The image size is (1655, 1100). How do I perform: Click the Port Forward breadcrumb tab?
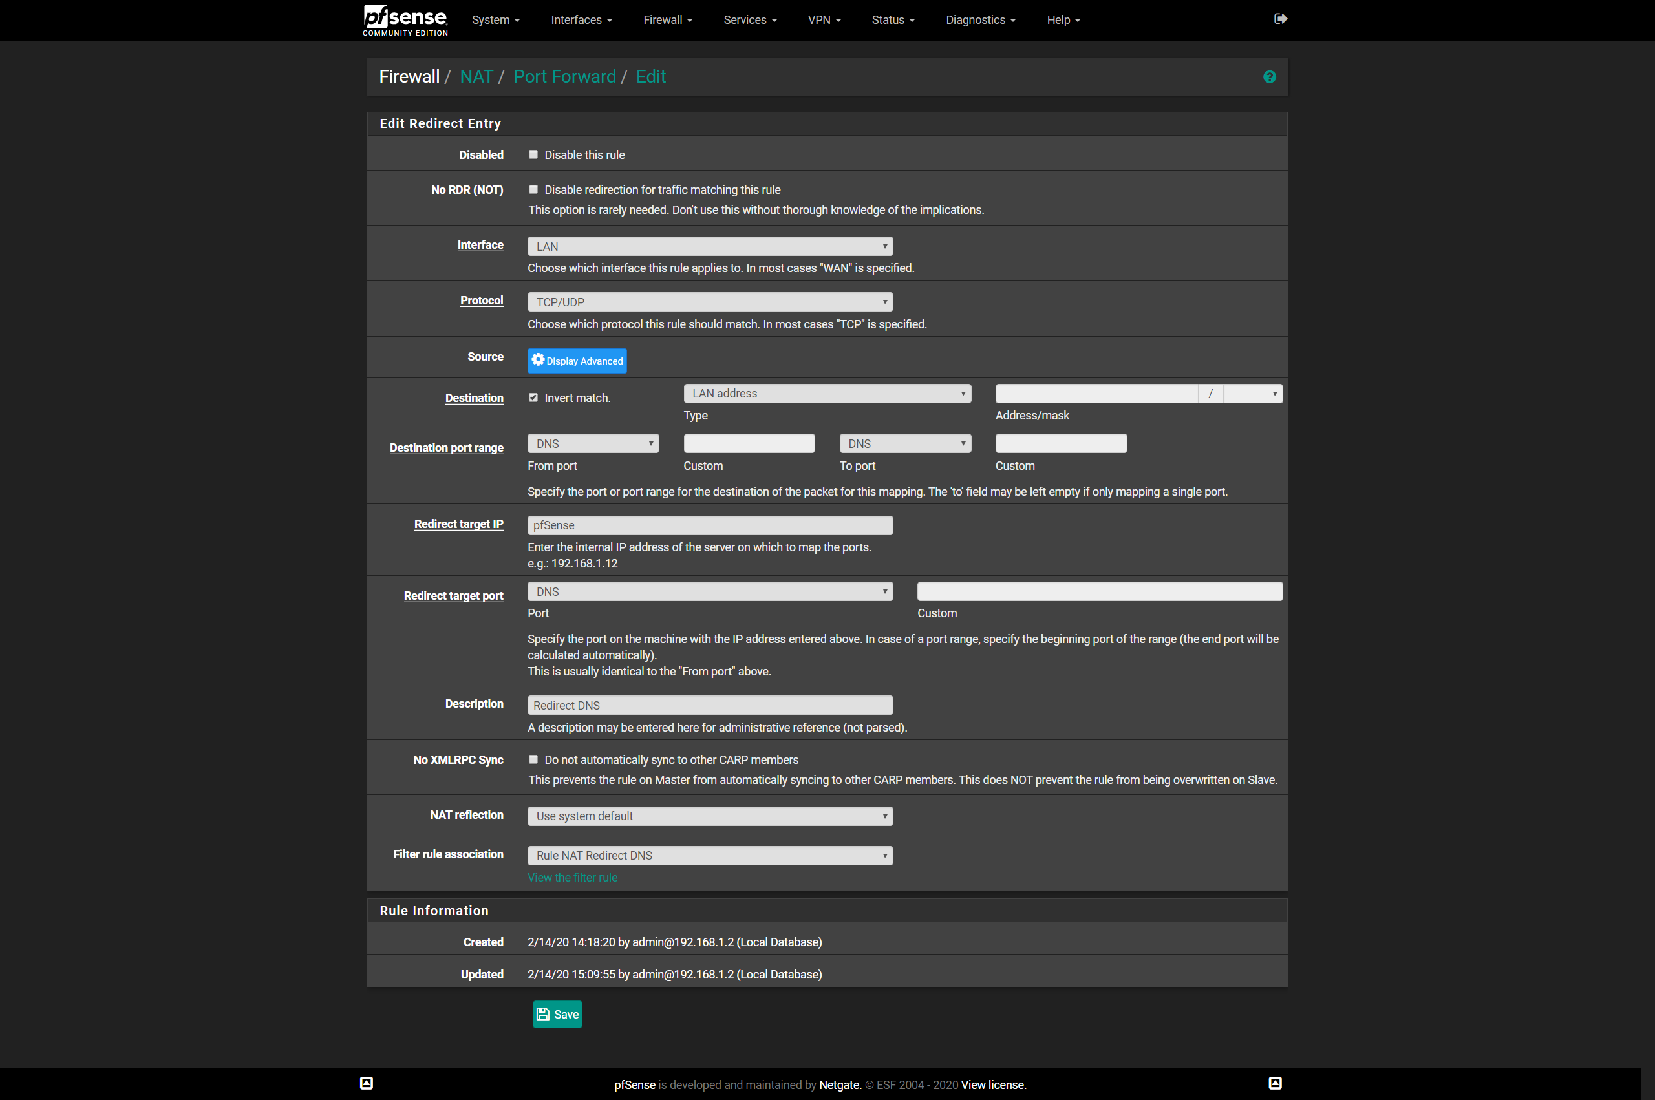click(x=566, y=76)
